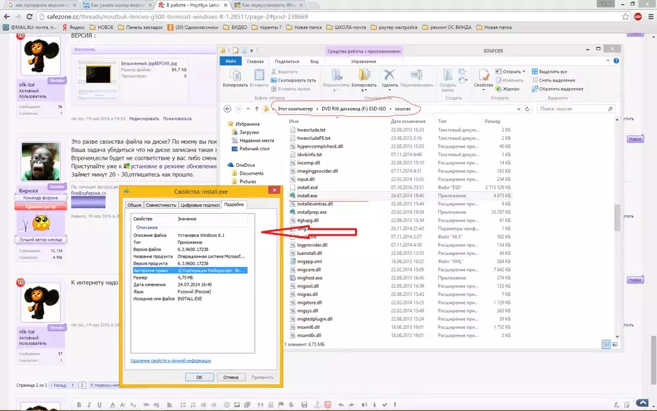Click the bookmark star in address bar
Image resolution: width=657 pixels, height=411 pixels.
tap(625, 17)
